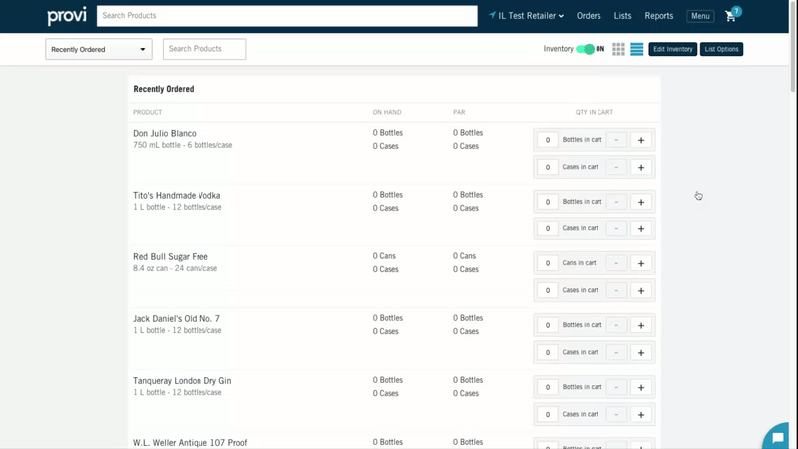Add one Tanqueray London Dry Gin bottle
Viewport: 798px width, 449px height.
coord(641,387)
